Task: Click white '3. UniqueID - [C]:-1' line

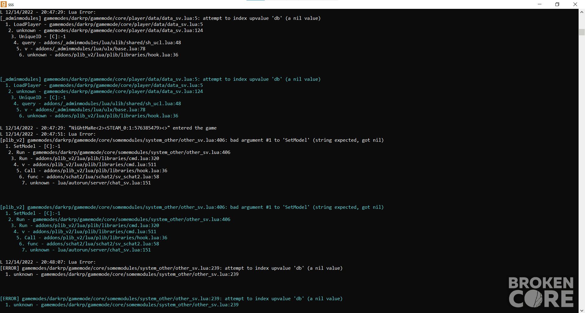Action: [x=38, y=37]
